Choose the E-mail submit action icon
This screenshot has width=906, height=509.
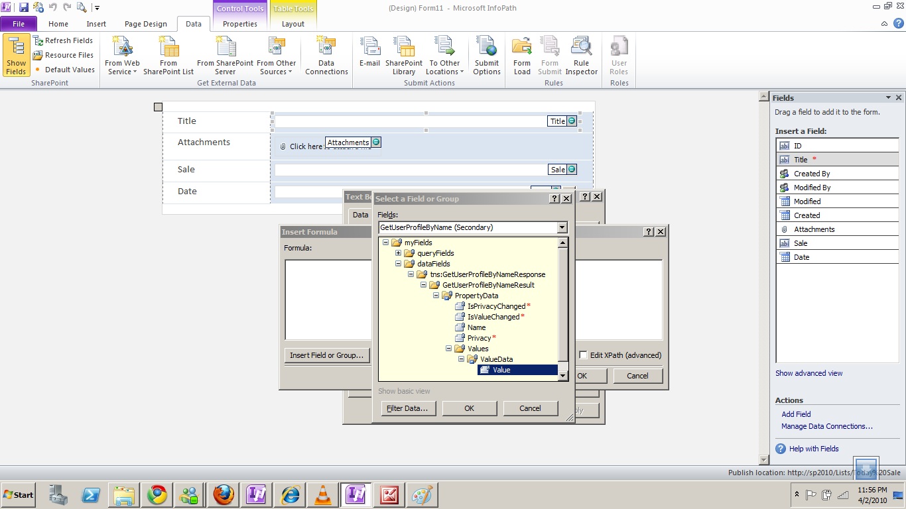369,55
